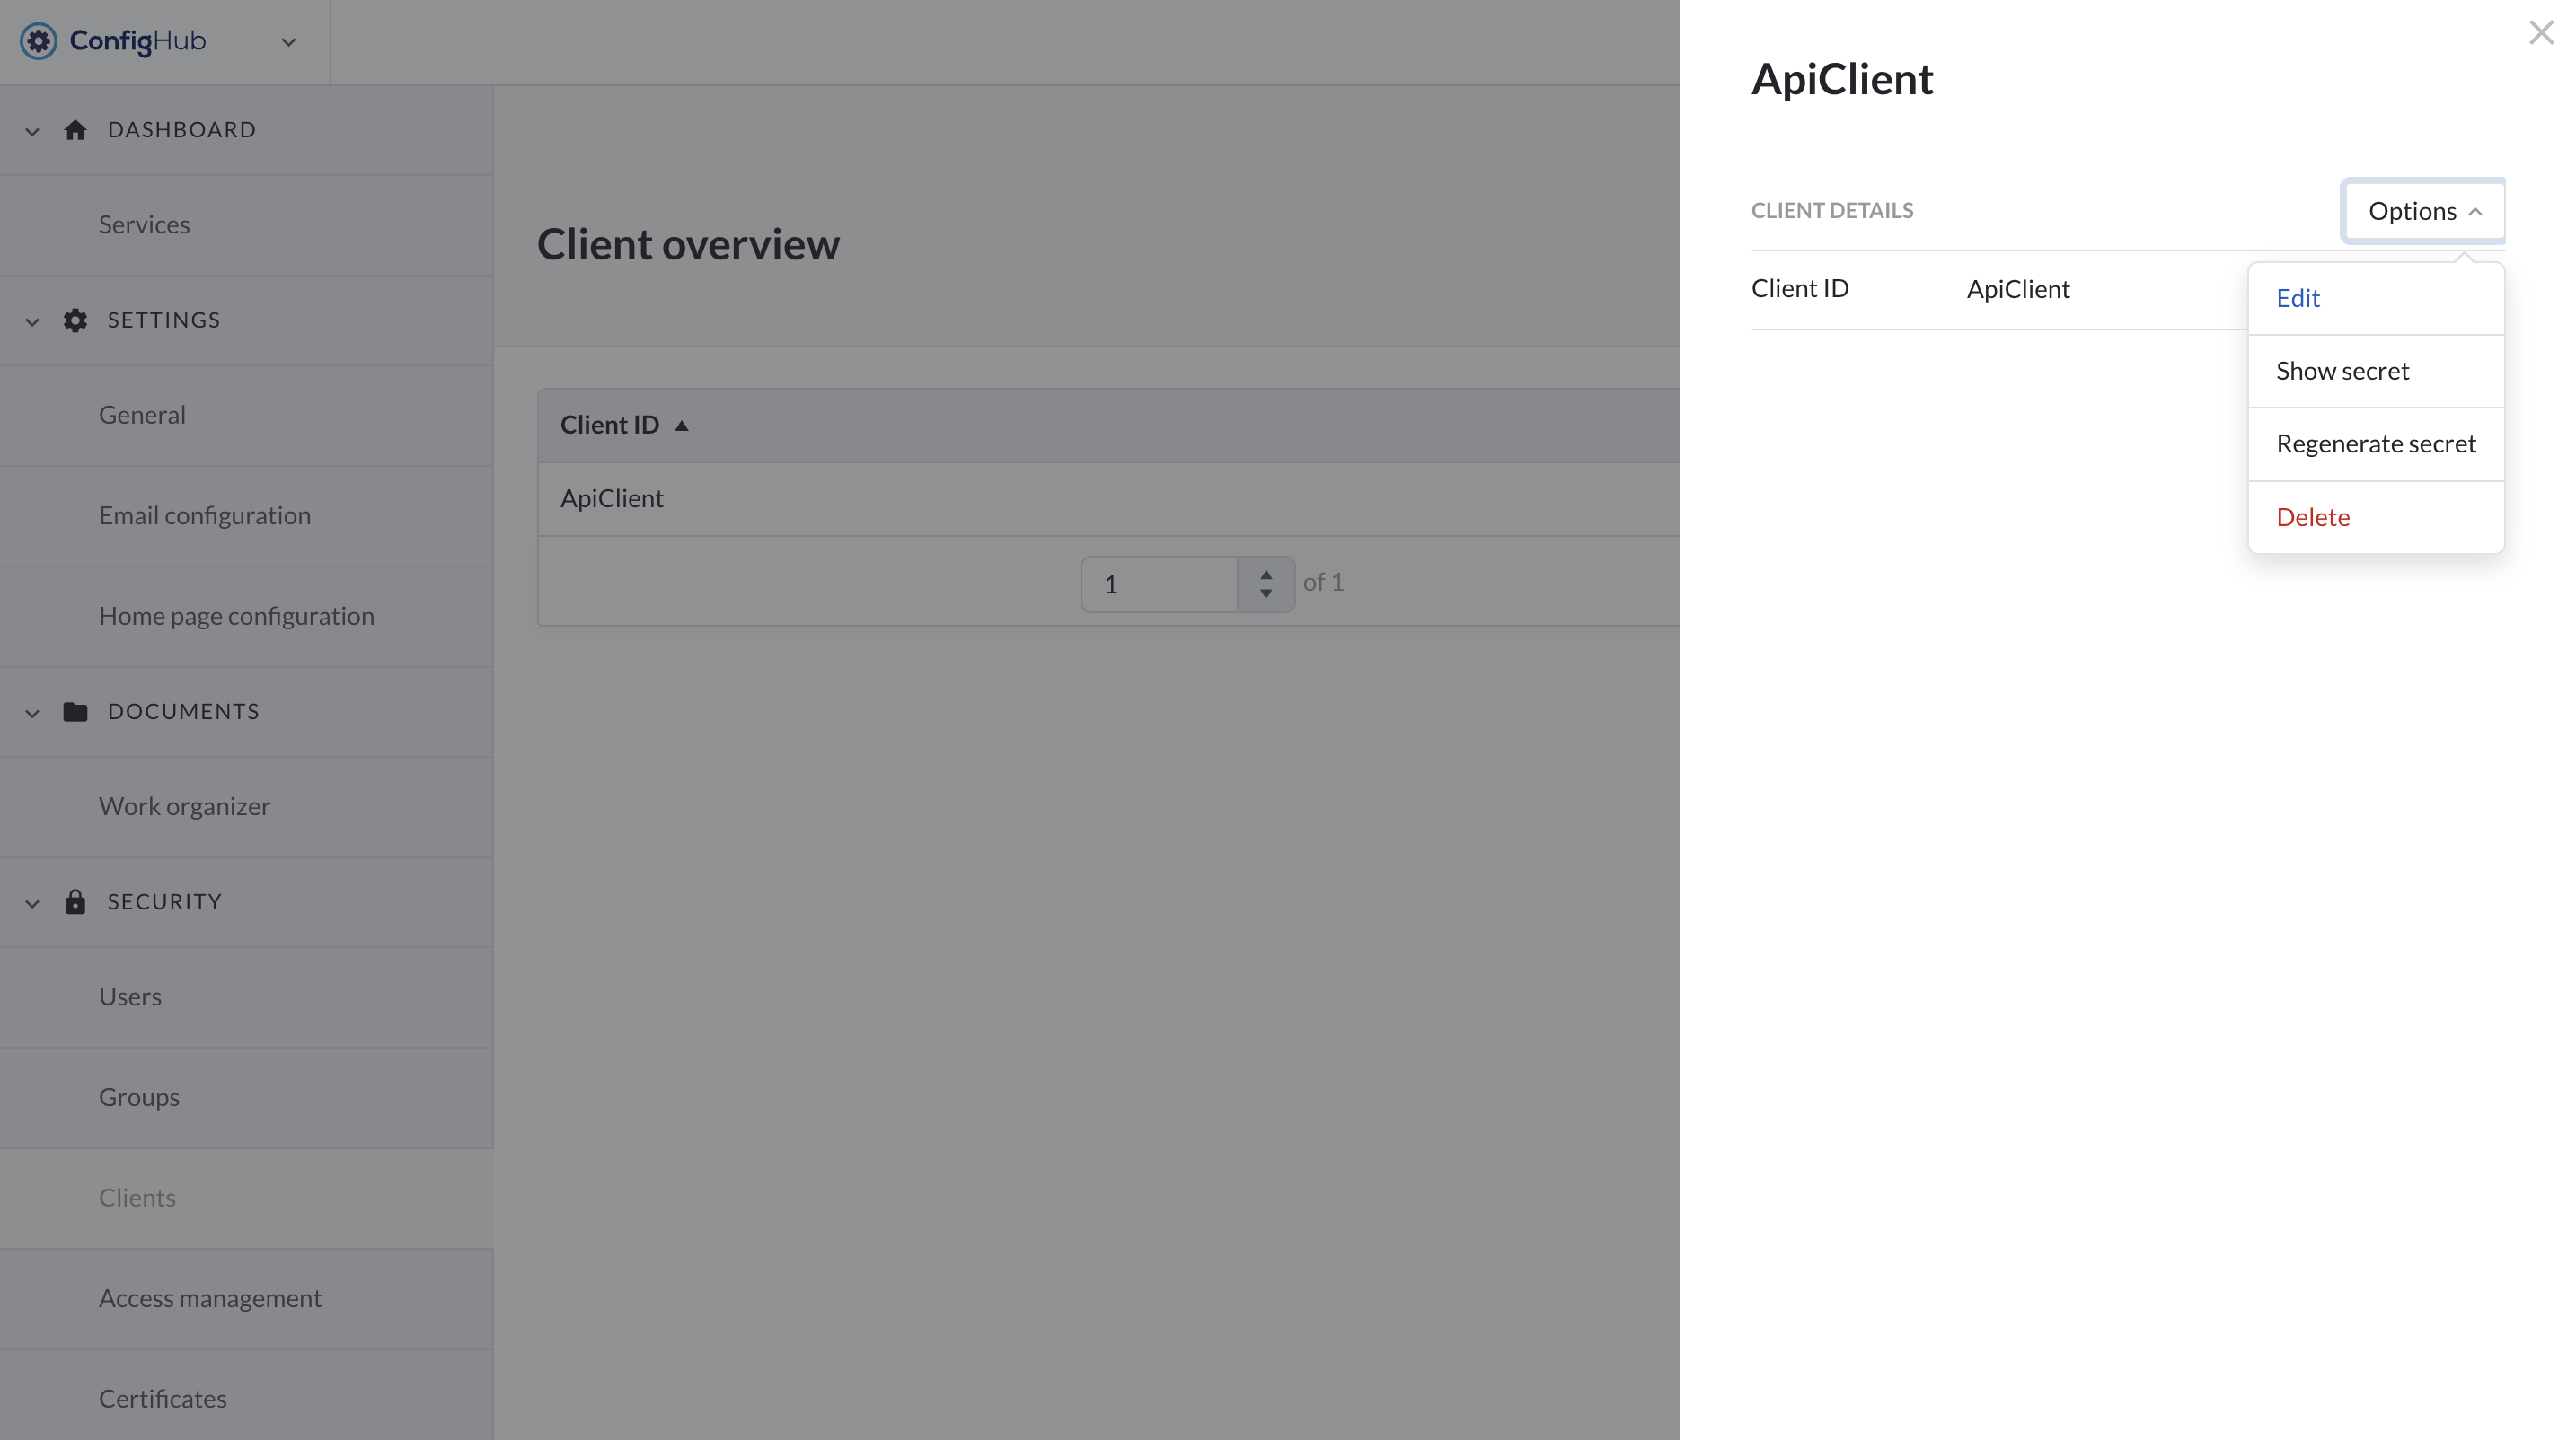
Task: Click the Dashboard home icon
Action: pos(75,130)
